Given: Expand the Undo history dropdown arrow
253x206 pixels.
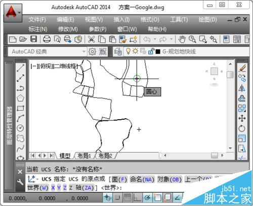Looking at the screenshot, I should click(x=155, y=39).
